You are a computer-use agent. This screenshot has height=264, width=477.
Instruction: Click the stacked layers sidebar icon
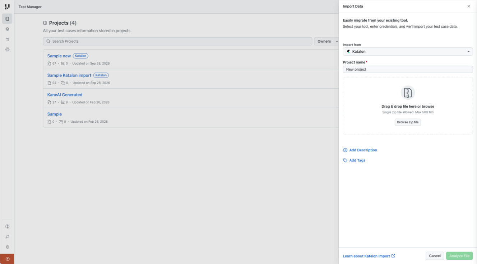7,29
